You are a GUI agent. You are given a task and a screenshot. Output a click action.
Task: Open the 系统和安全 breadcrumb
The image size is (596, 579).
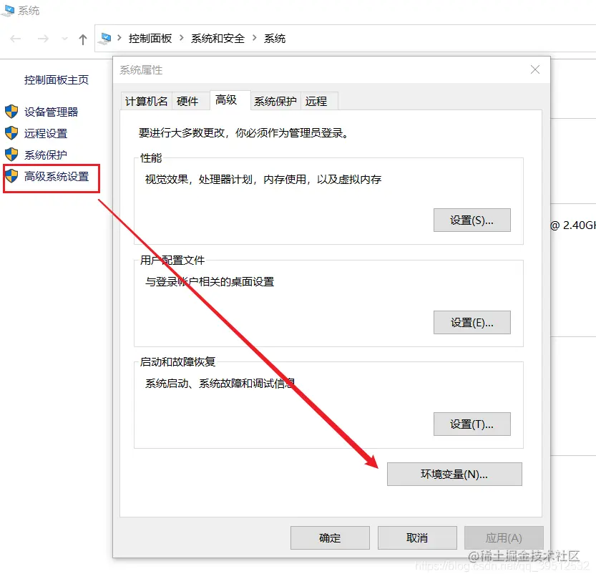tap(218, 39)
